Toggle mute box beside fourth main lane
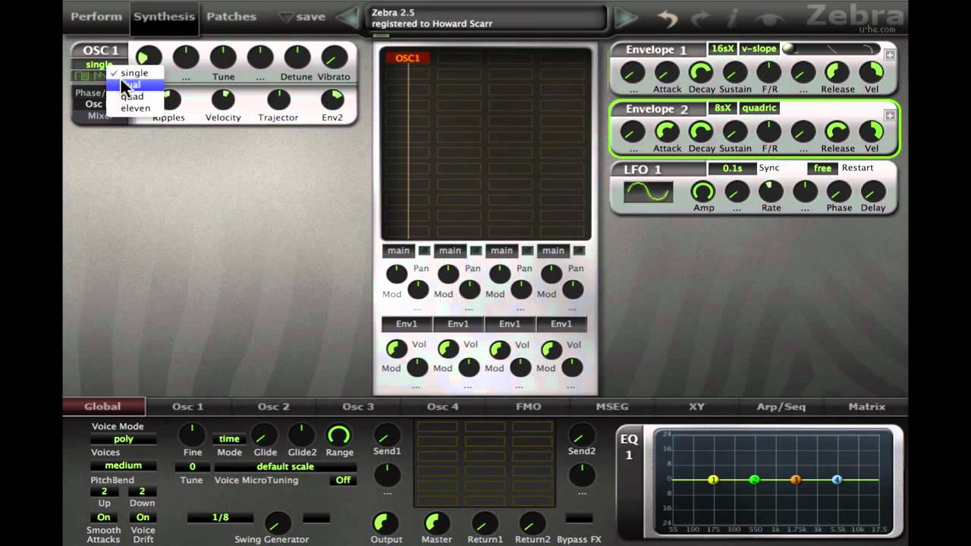This screenshot has width=971, height=546. point(579,250)
